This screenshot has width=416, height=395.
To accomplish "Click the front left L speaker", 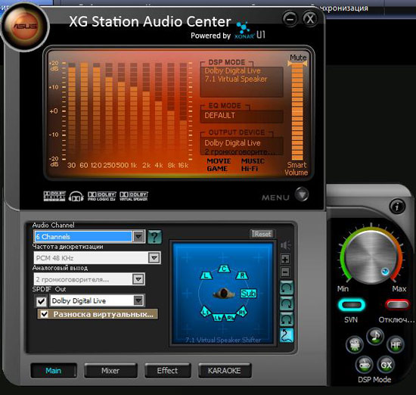I will (206, 275).
